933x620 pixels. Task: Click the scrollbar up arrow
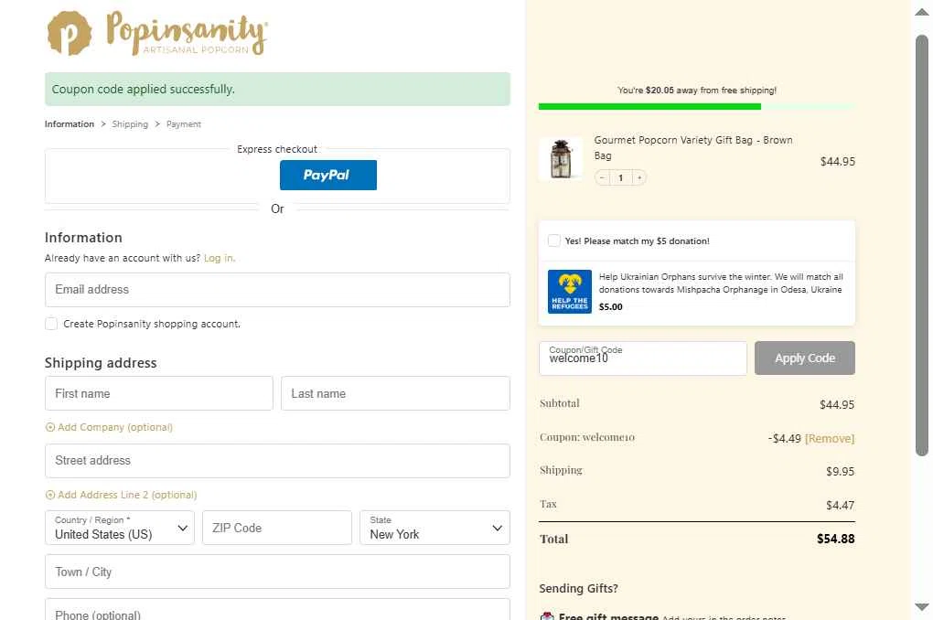point(922,12)
